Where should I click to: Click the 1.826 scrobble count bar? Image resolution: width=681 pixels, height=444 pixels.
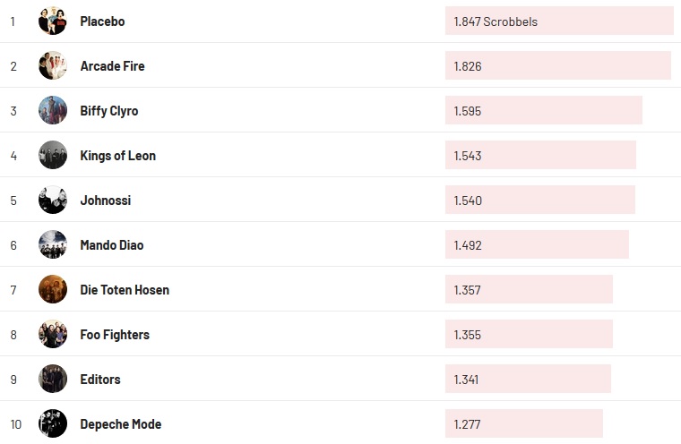tap(557, 66)
